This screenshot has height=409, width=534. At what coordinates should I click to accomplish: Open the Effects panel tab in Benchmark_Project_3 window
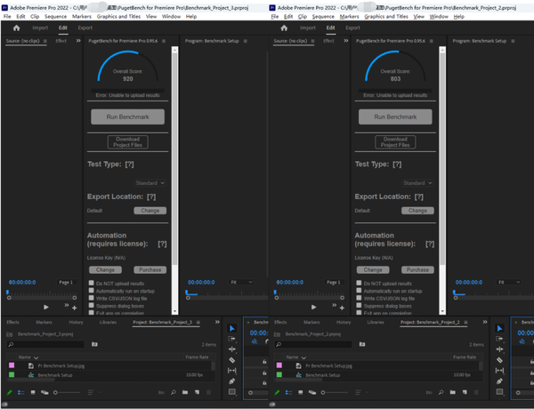click(x=13, y=322)
